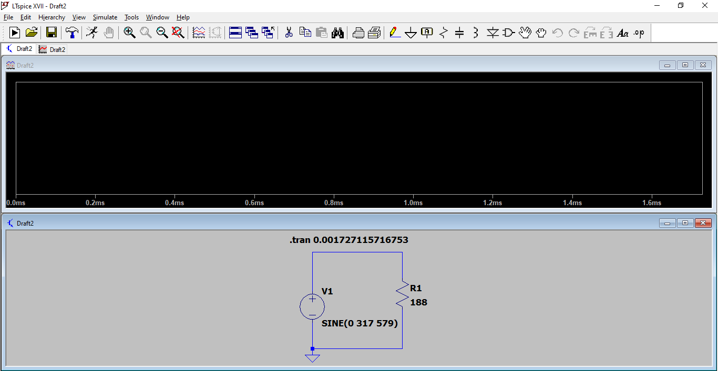Open the Simulate menu
This screenshot has height=371, width=718.
click(105, 17)
